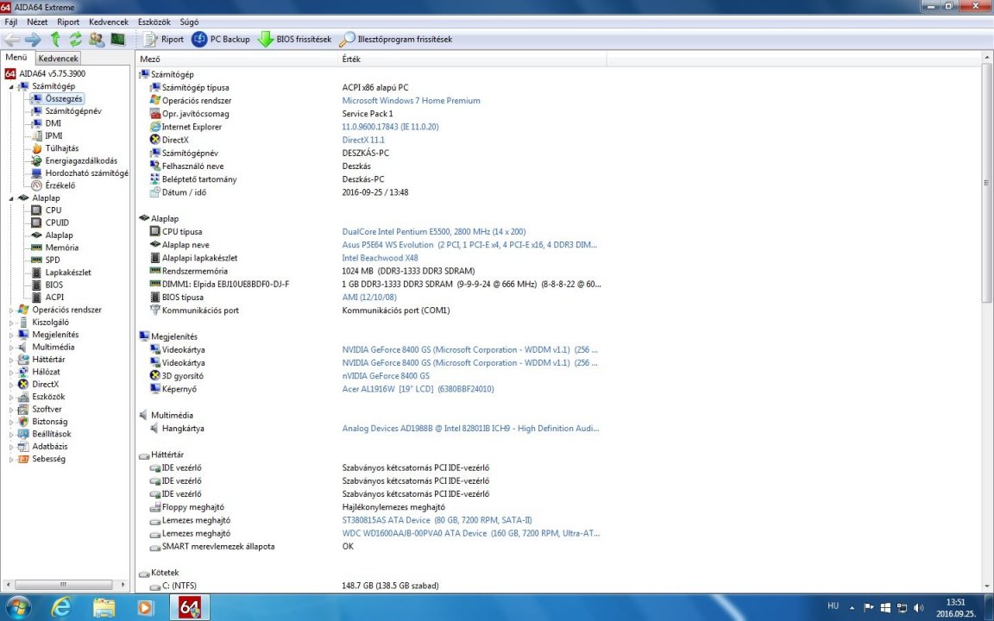Image resolution: width=994 pixels, height=621 pixels.
Task: Open the Kedvencek menu
Action: point(109,22)
